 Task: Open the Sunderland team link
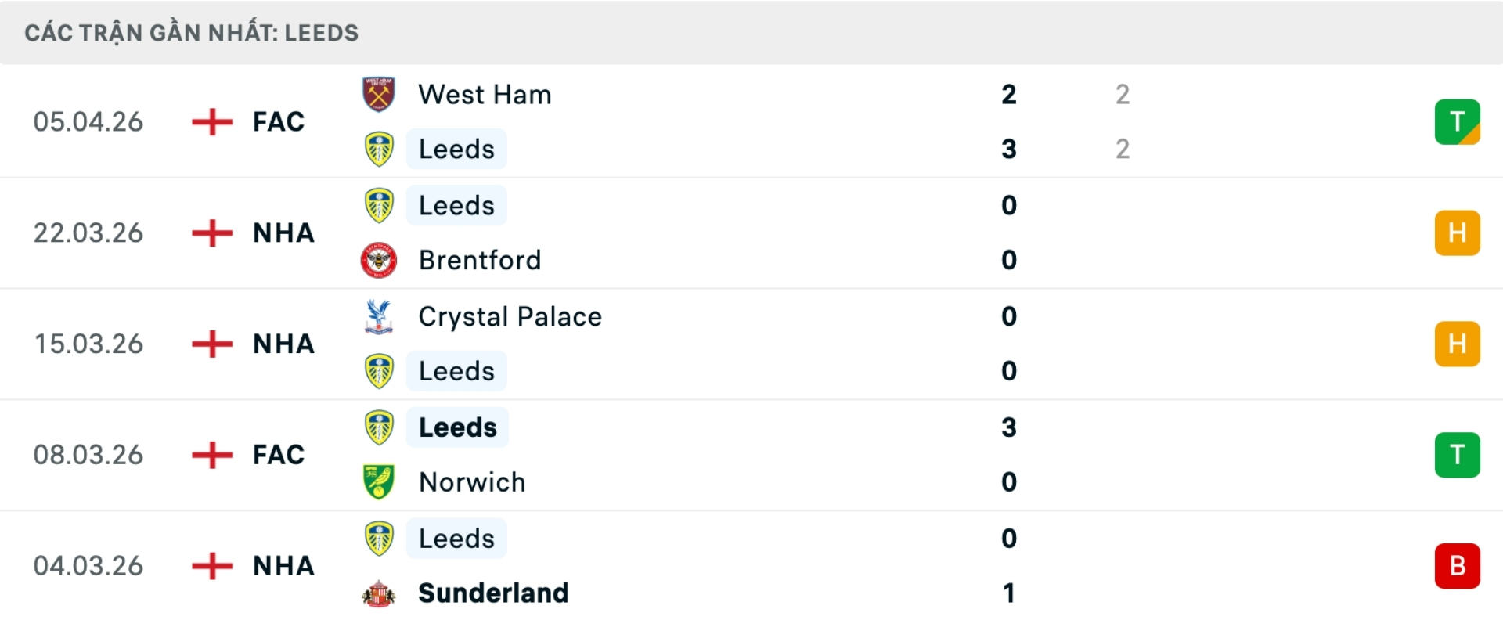[493, 593]
